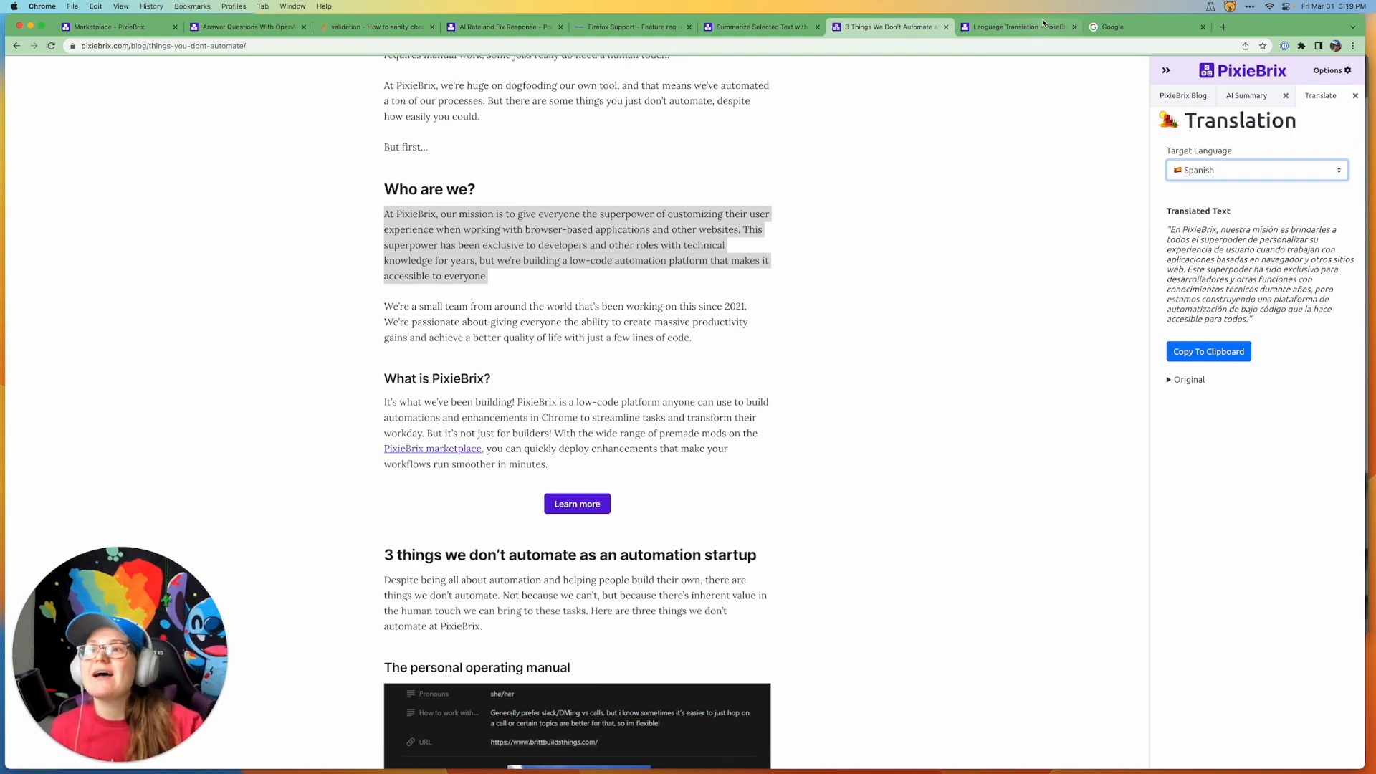This screenshot has height=774, width=1376.
Task: Open the Target Language Spanish dropdown
Action: pyautogui.click(x=1257, y=170)
